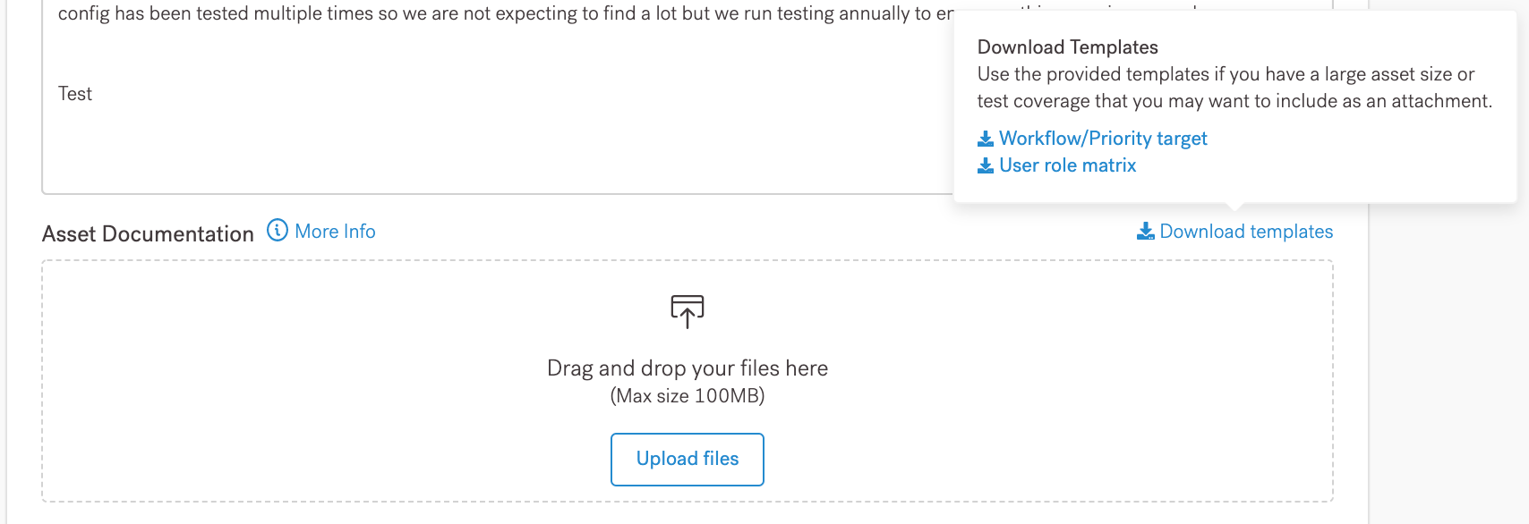Click the popover's pointer arrow above Download templates

(1234, 207)
